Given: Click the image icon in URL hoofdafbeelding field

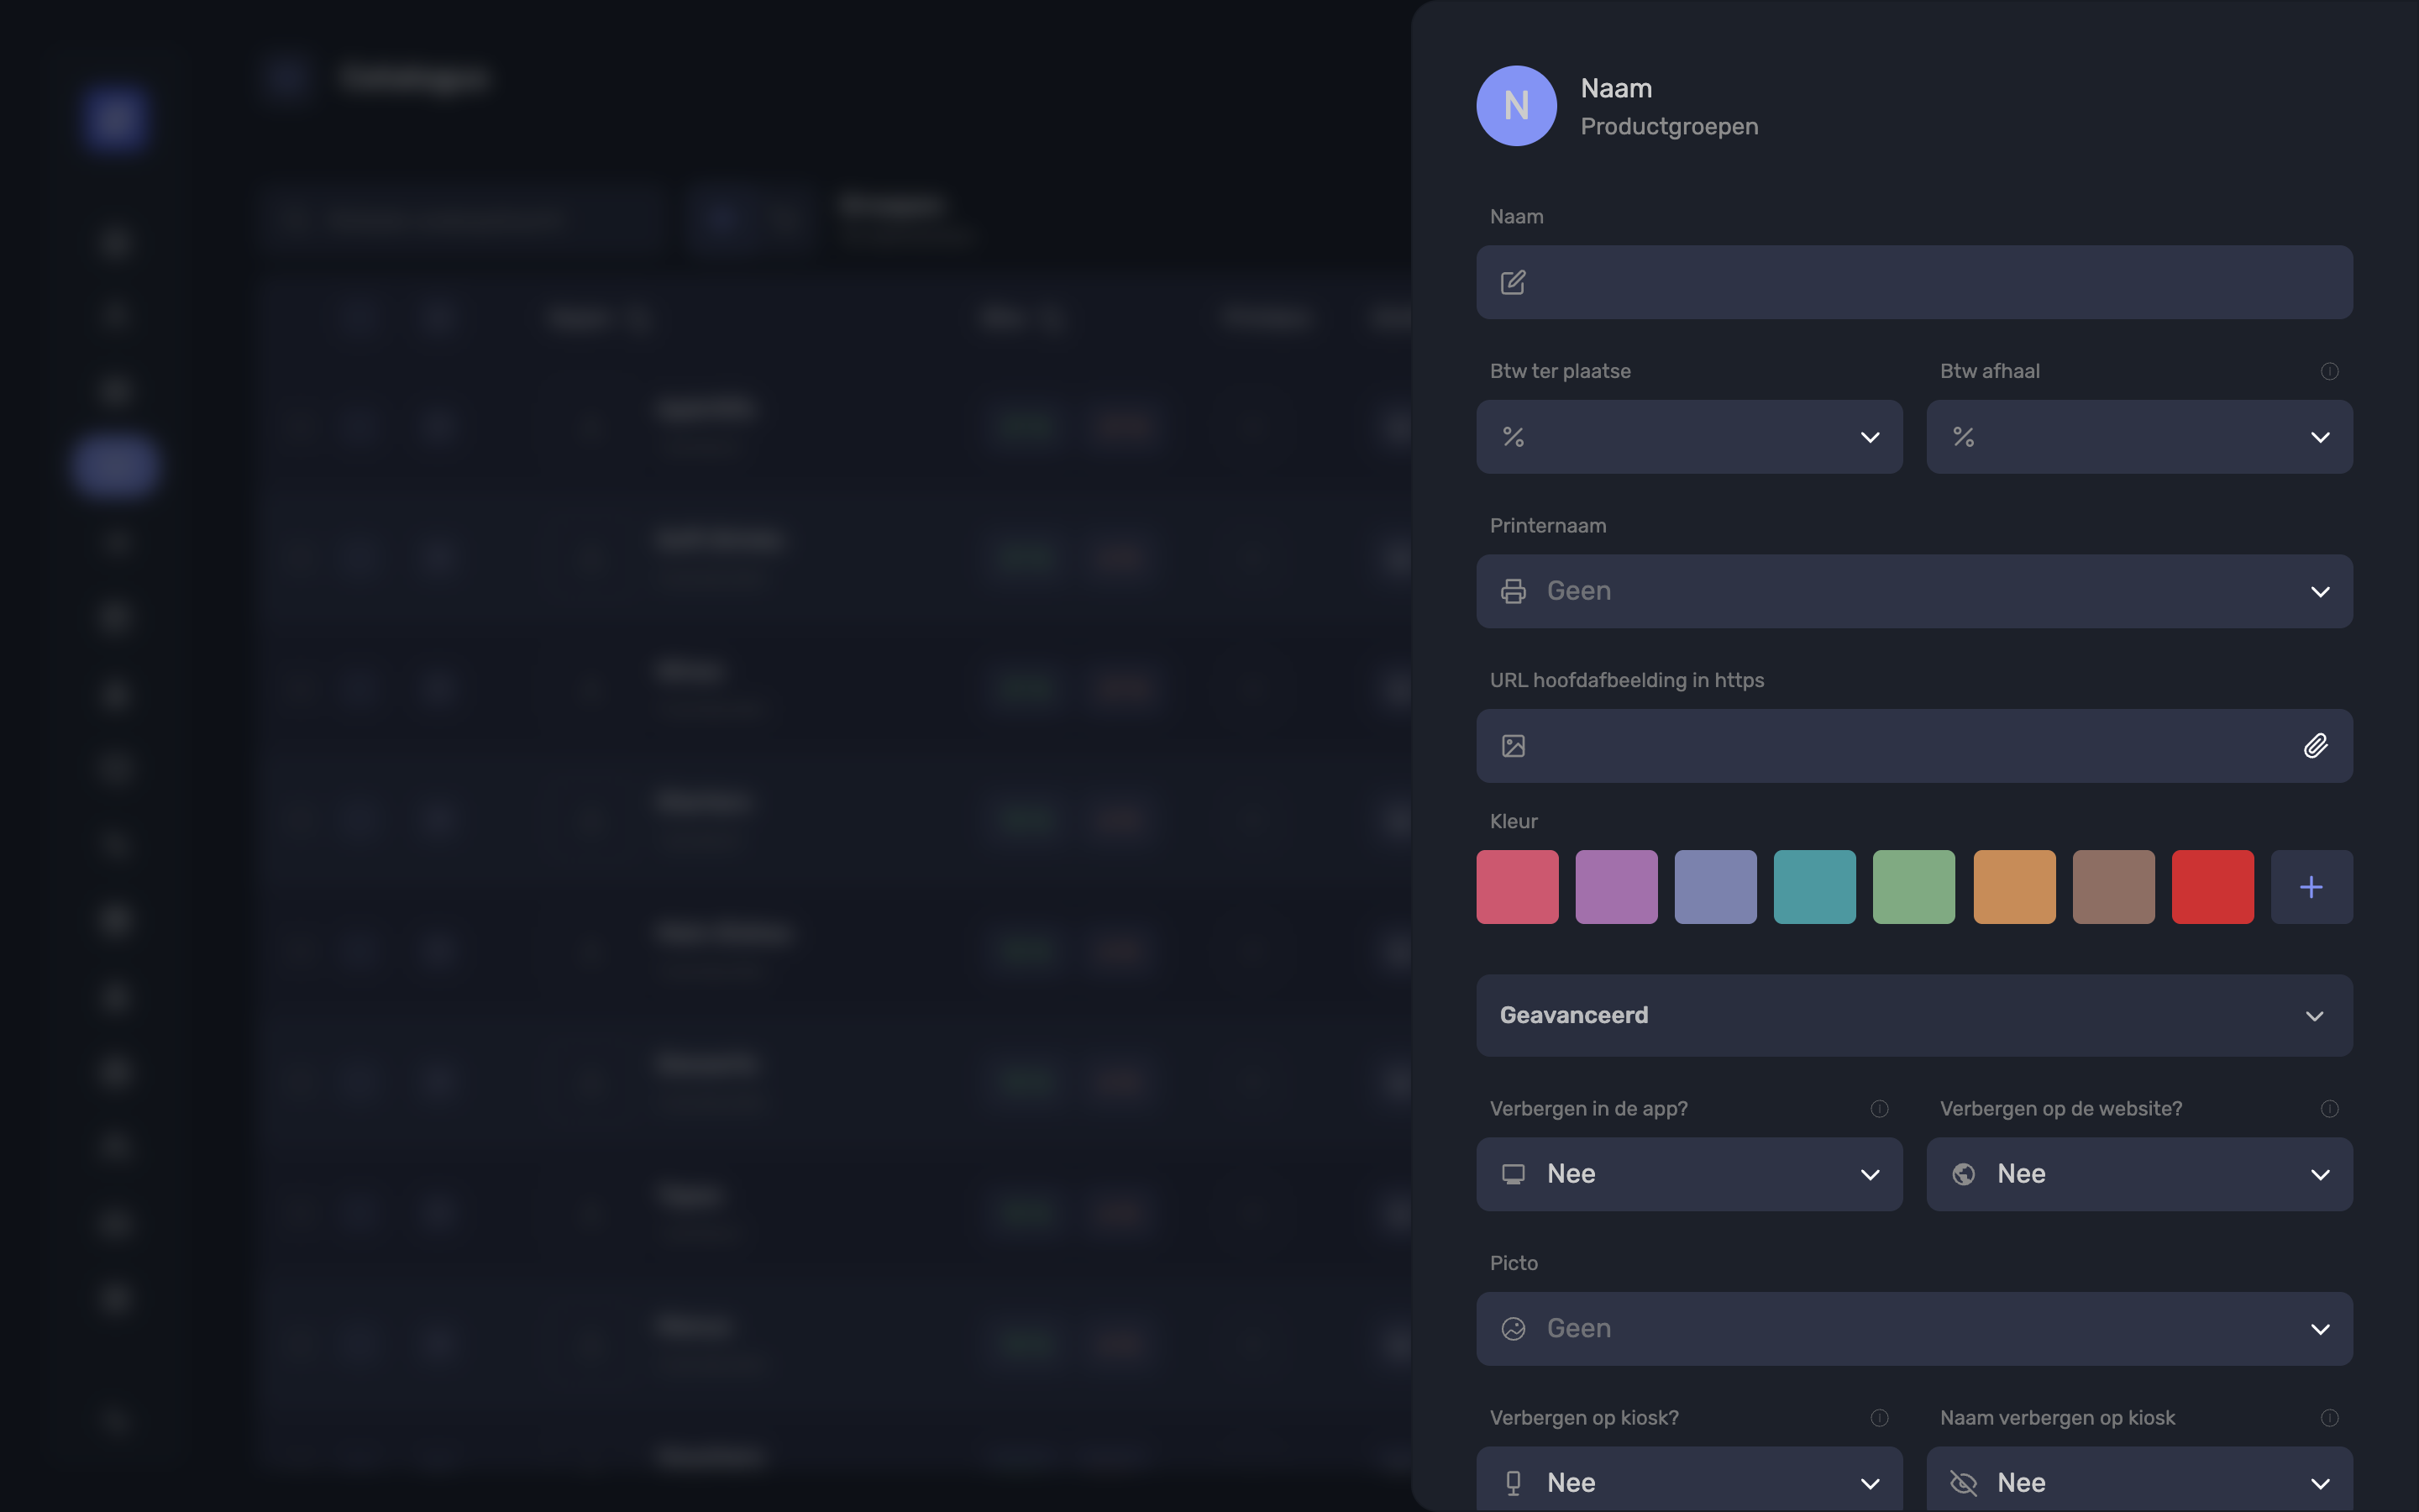Looking at the screenshot, I should [x=1514, y=746].
